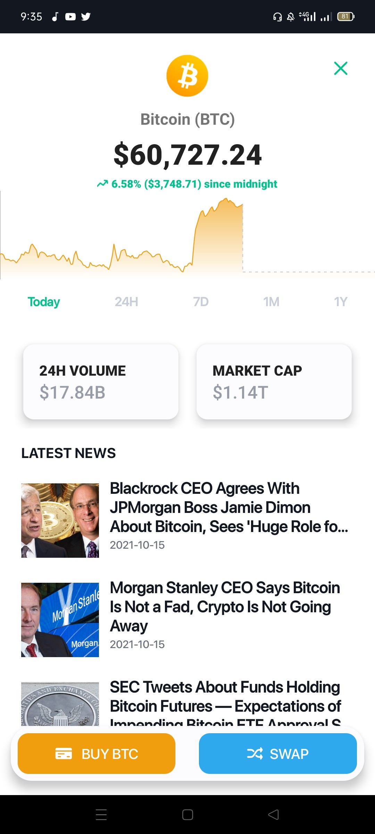Tap the Android home square icon
Image resolution: width=375 pixels, height=834 pixels.
[187, 815]
